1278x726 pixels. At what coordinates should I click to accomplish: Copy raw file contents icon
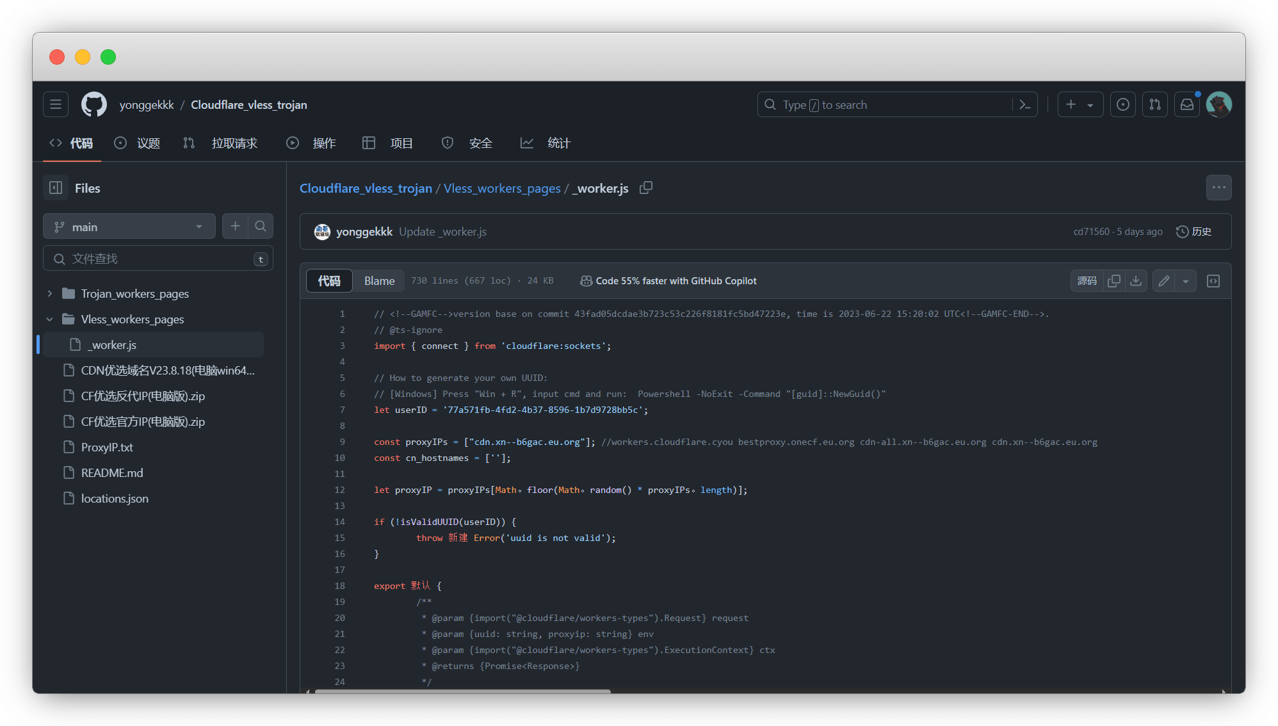tap(1113, 280)
